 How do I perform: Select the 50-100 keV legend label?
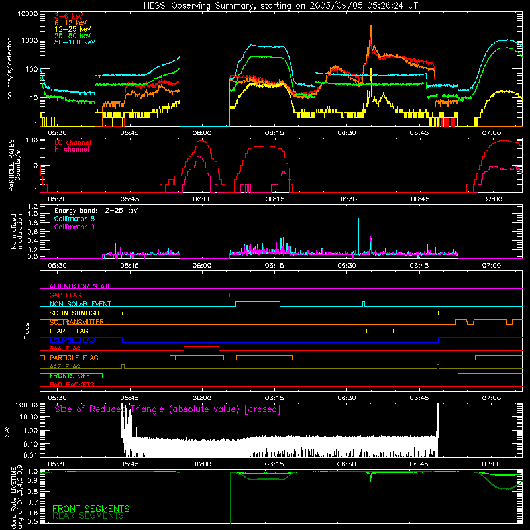pos(75,42)
